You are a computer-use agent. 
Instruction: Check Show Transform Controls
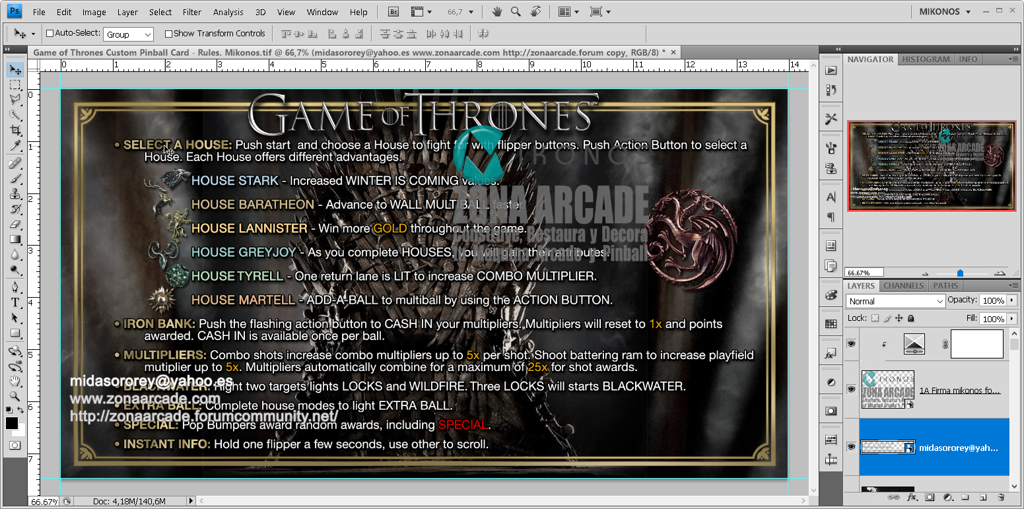tap(168, 34)
